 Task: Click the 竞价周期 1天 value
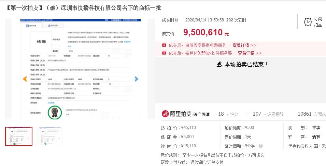pyautogui.click(x=248, y=137)
